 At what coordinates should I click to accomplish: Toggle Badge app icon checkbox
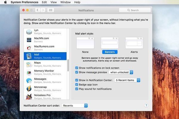click(x=77, y=84)
